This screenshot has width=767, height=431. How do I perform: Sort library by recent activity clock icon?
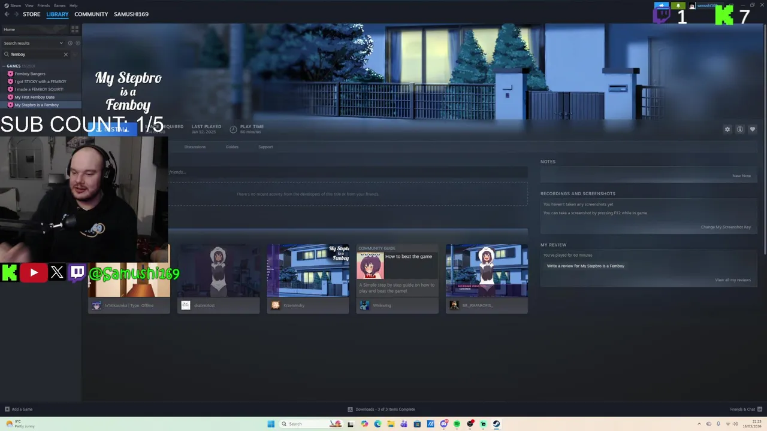coord(70,43)
